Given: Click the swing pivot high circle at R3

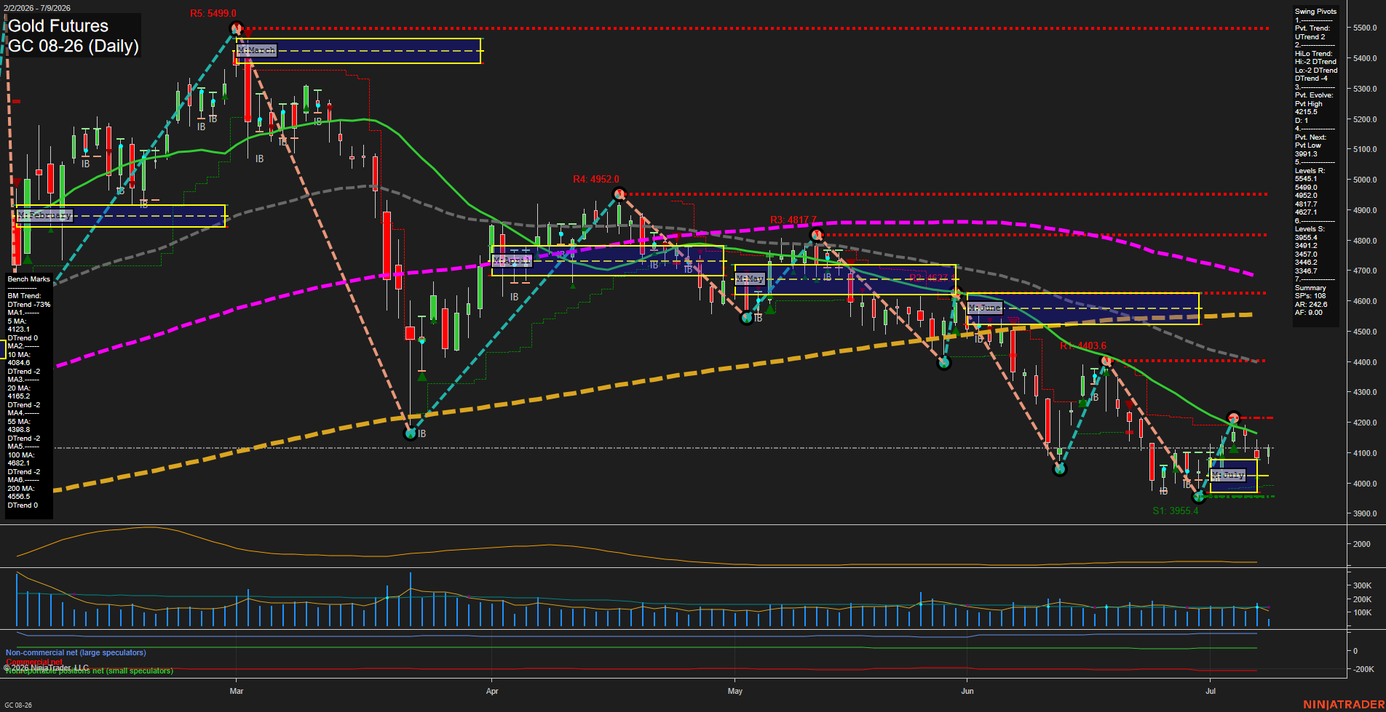Looking at the screenshot, I should point(817,235).
